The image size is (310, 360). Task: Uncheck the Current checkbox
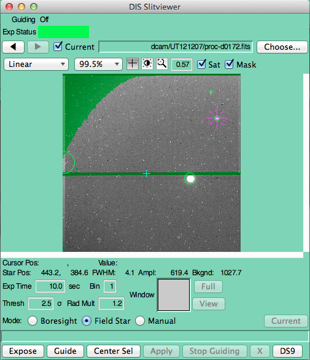pos(58,47)
